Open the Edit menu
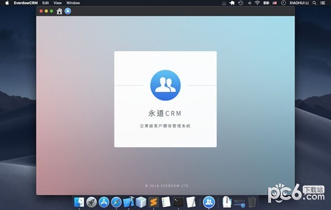This screenshot has height=210, width=331. 45,3
